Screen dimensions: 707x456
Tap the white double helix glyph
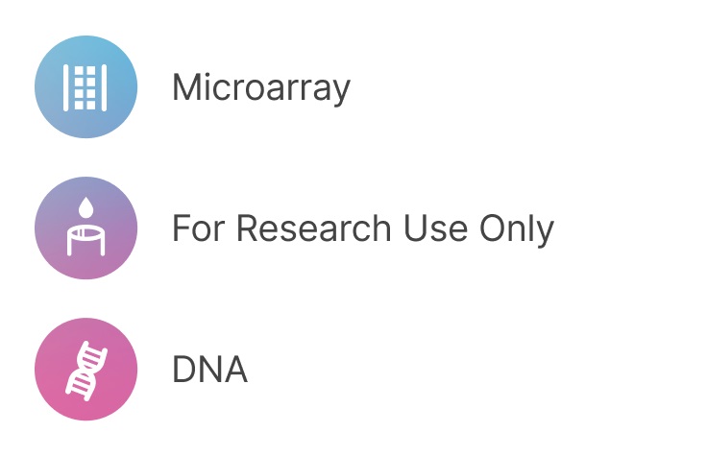[85, 370]
